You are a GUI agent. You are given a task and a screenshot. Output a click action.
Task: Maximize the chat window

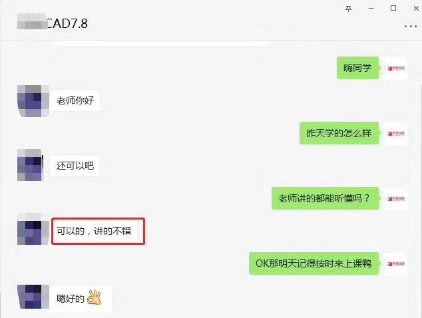click(393, 8)
